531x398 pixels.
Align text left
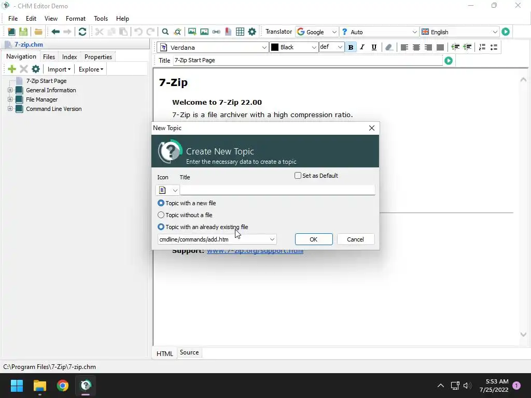click(x=404, y=47)
